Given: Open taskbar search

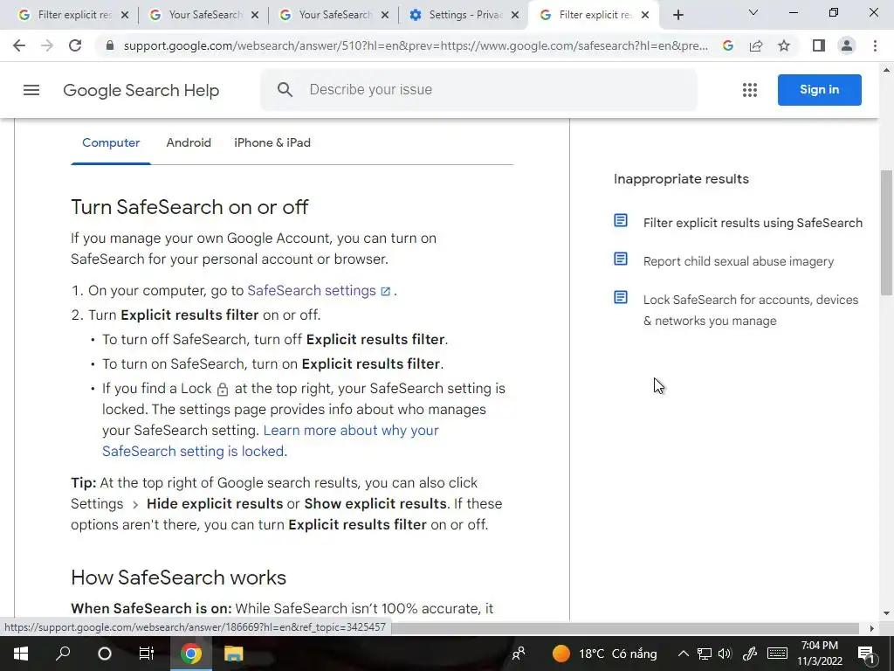Looking at the screenshot, I should coord(63,654).
